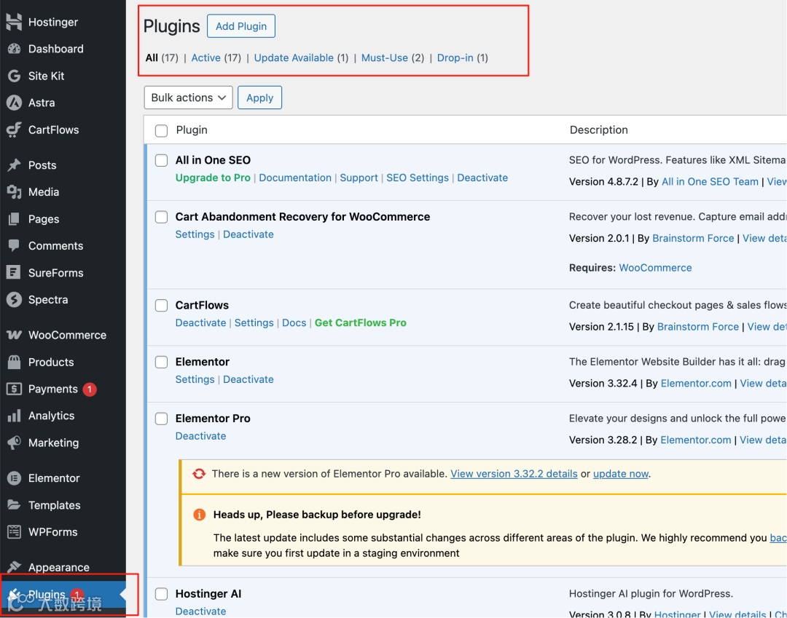
Task: Click the Elementor Pro update refresh icon
Action: pos(199,474)
